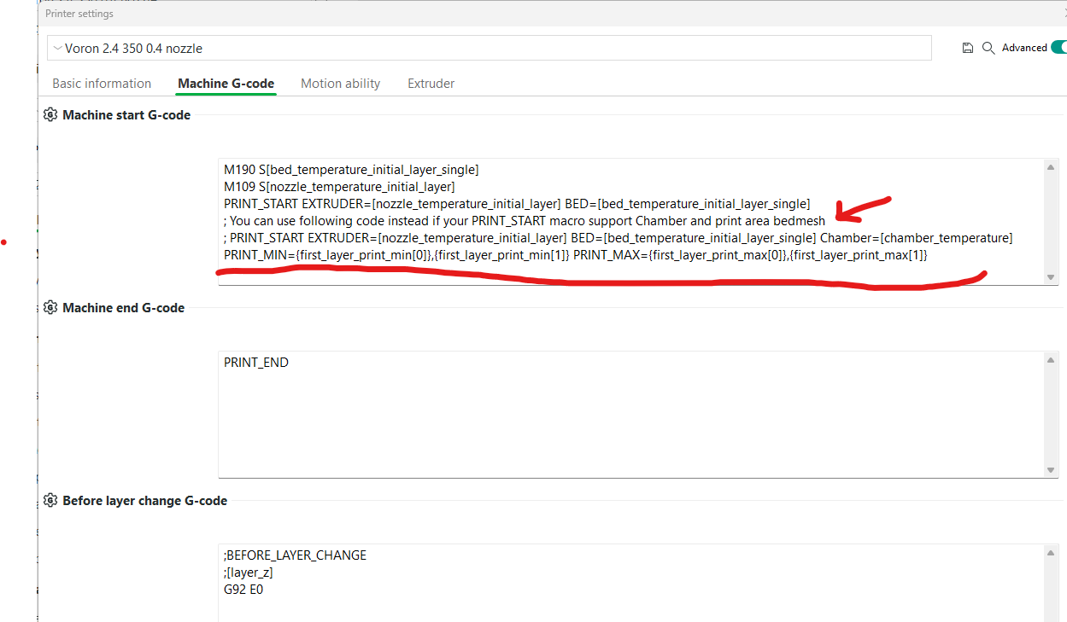
Task: Click the gear icon beside Before layer change G-code
Action: tap(50, 500)
